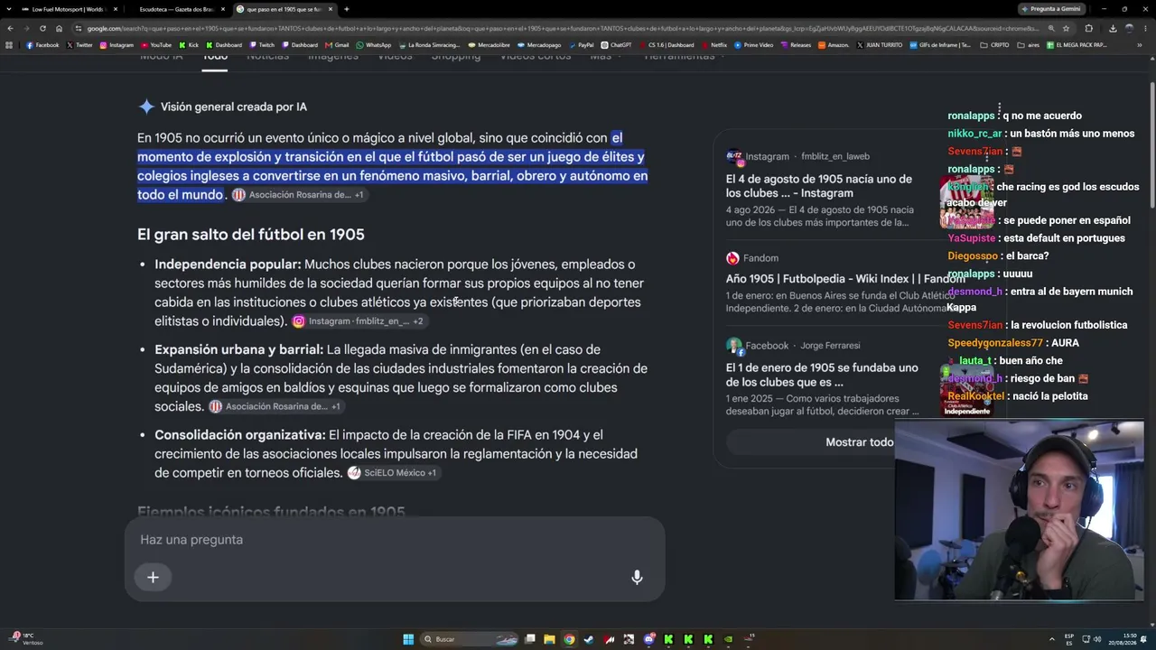This screenshot has width=1156, height=650.
Task: Click the Pregunta a Gemini button
Action: [1050, 9]
